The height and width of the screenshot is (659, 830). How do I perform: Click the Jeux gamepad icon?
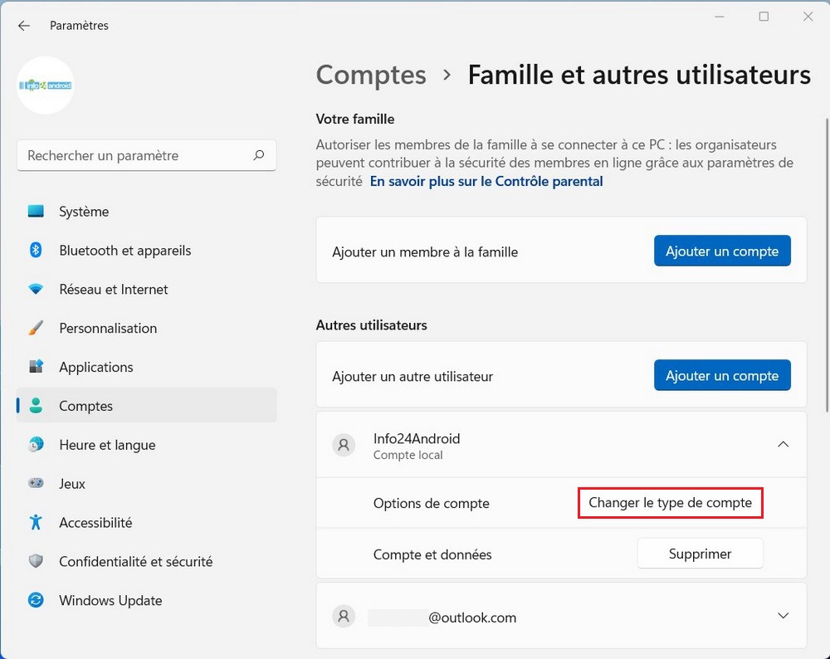[x=36, y=483]
